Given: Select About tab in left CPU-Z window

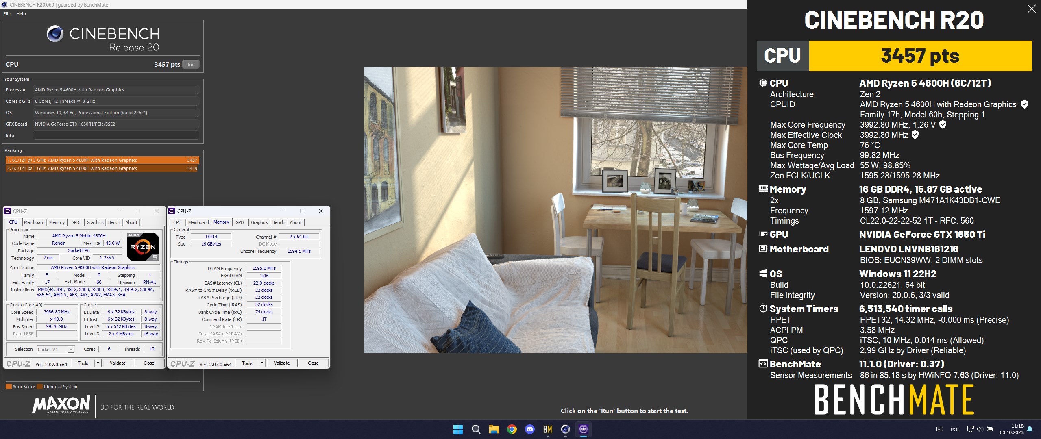Looking at the screenshot, I should [x=131, y=222].
